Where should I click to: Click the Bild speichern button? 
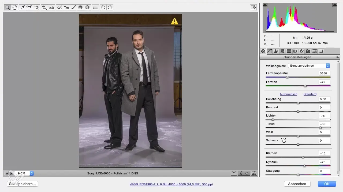click(x=23, y=184)
